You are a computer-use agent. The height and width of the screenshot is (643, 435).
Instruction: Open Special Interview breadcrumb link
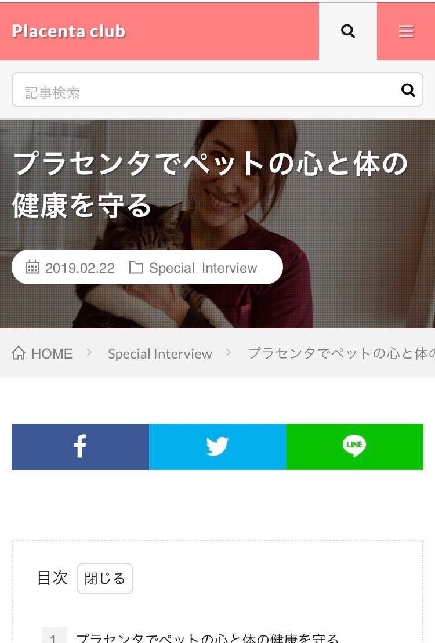pos(160,353)
